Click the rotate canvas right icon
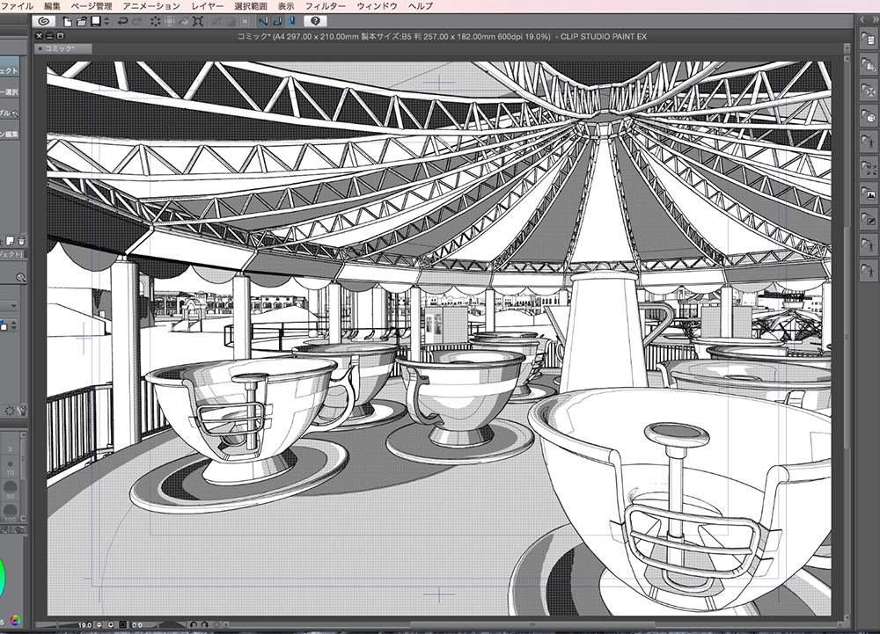The height and width of the screenshot is (634, 880). point(205,624)
